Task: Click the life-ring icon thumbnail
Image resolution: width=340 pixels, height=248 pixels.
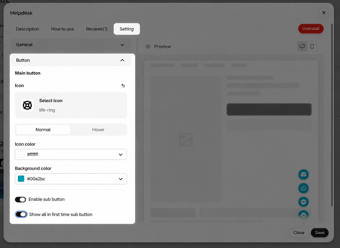Action: (x=27, y=105)
